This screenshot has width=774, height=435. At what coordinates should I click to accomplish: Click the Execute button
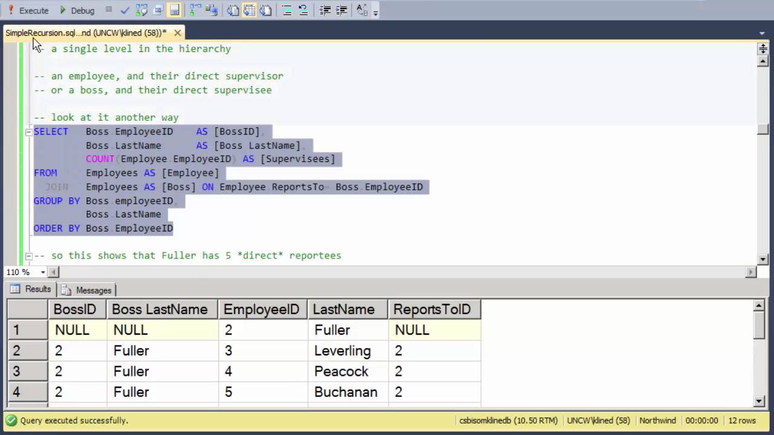click(28, 10)
